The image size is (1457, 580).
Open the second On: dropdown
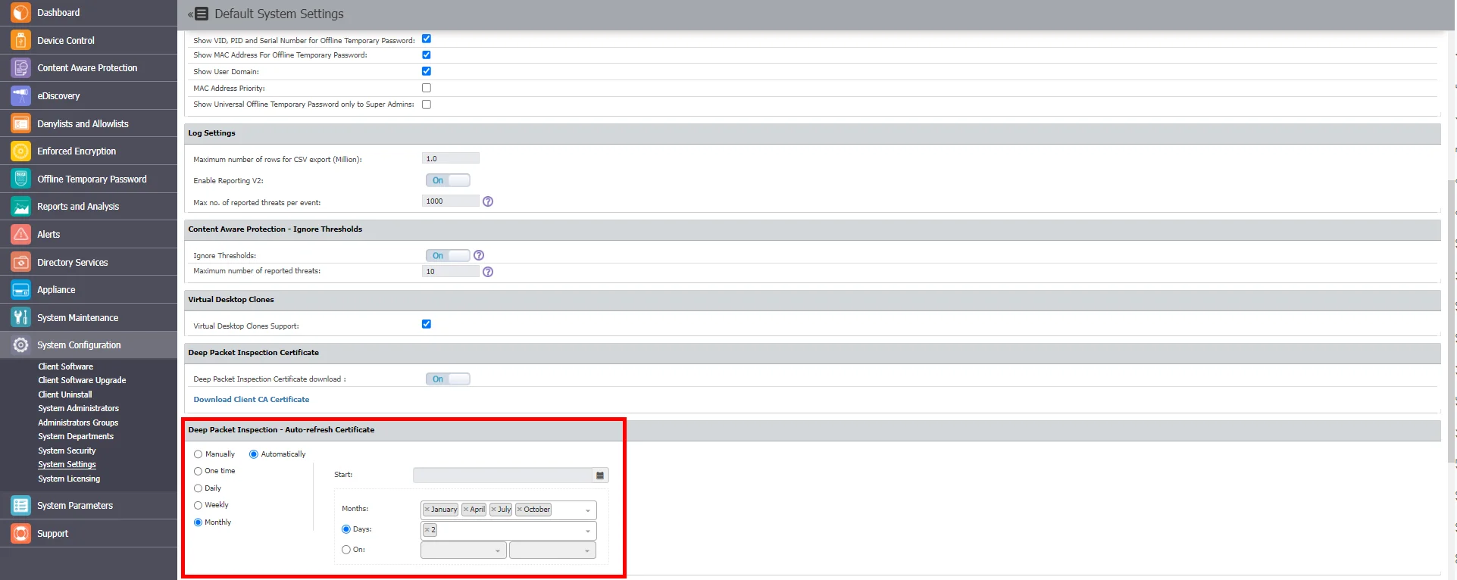click(x=553, y=550)
